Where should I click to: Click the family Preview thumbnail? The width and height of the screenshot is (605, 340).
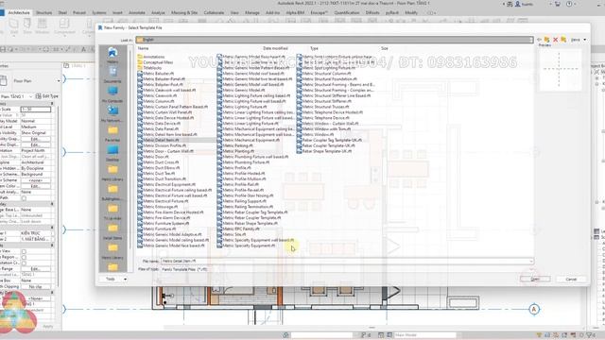coord(560,69)
